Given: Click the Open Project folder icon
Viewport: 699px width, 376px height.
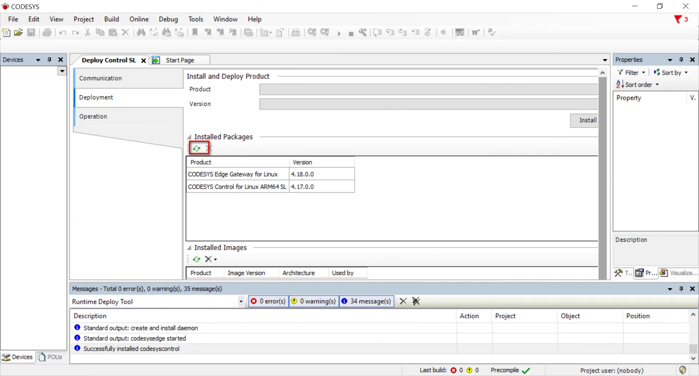Looking at the screenshot, I should [x=19, y=32].
